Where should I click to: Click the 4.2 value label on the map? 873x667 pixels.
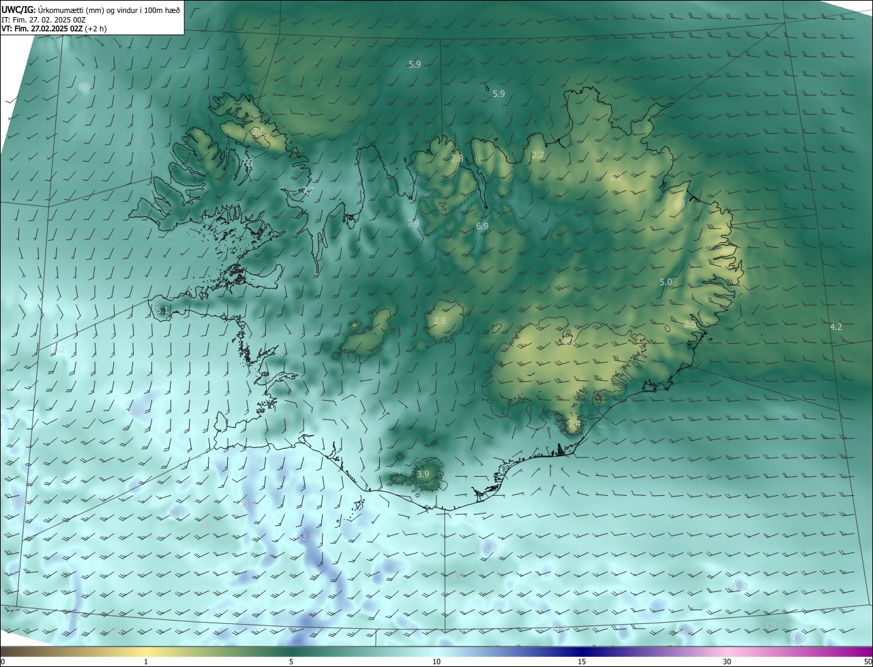coord(835,327)
